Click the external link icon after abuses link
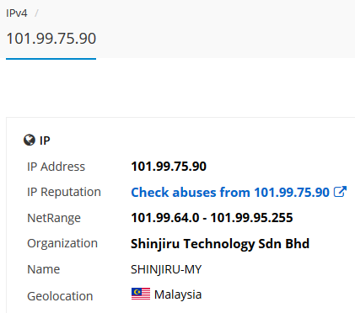 pos(340,192)
